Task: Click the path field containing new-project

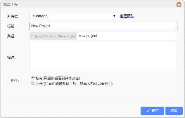Action: click(x=127, y=36)
